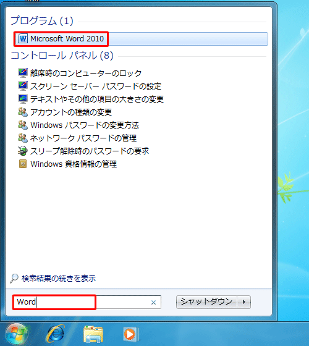Click power icon beside スリープ解除時のパスワードの要求
This screenshot has width=309, height=346.
pos(23,151)
